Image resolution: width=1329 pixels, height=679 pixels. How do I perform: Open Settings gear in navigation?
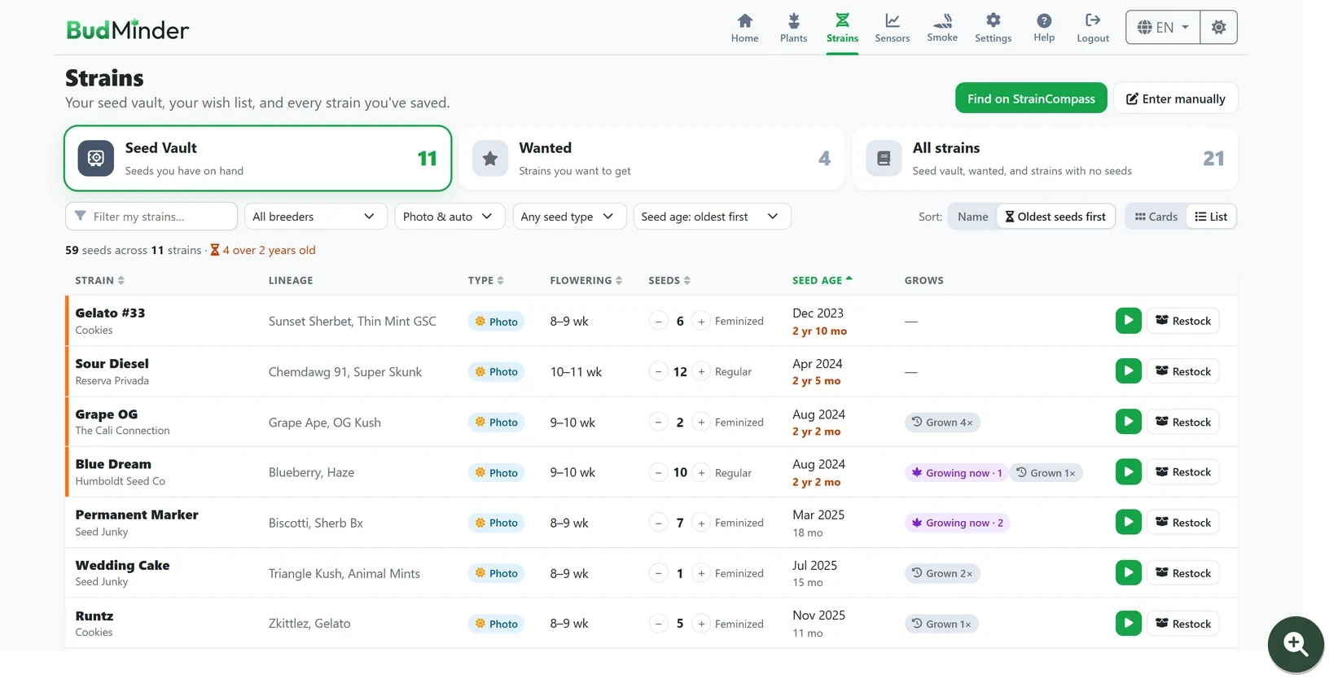(993, 28)
